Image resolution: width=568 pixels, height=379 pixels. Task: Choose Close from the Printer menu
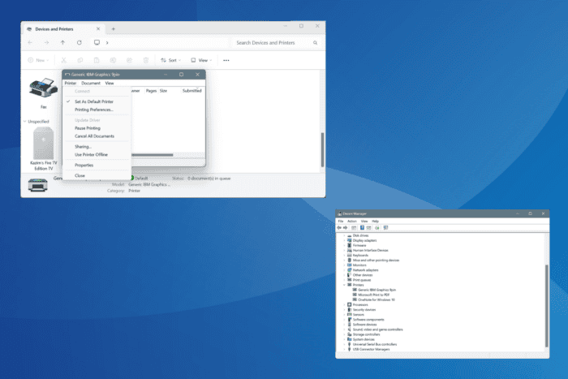[x=80, y=176]
